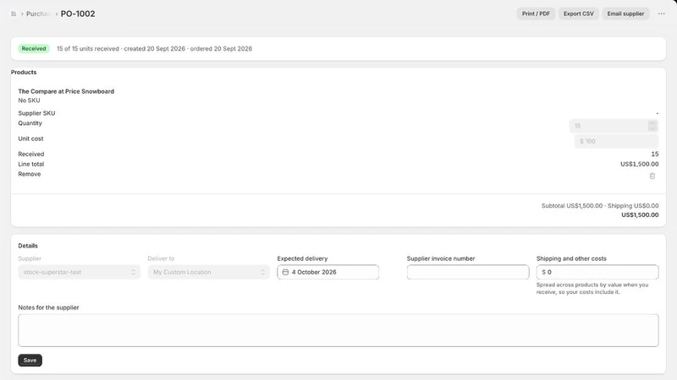The width and height of the screenshot is (677, 380).
Task: Click the Quantity stepper arrows
Action: tap(652, 126)
